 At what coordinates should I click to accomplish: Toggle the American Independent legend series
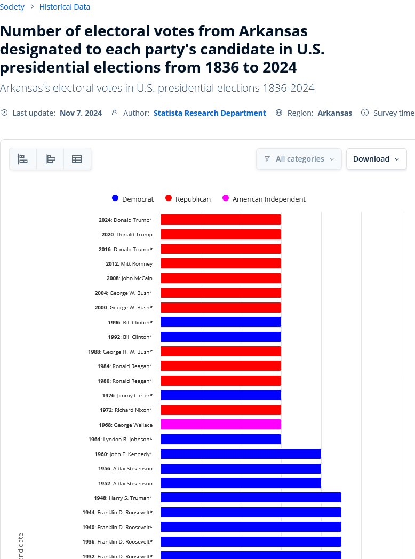pyautogui.click(x=264, y=199)
